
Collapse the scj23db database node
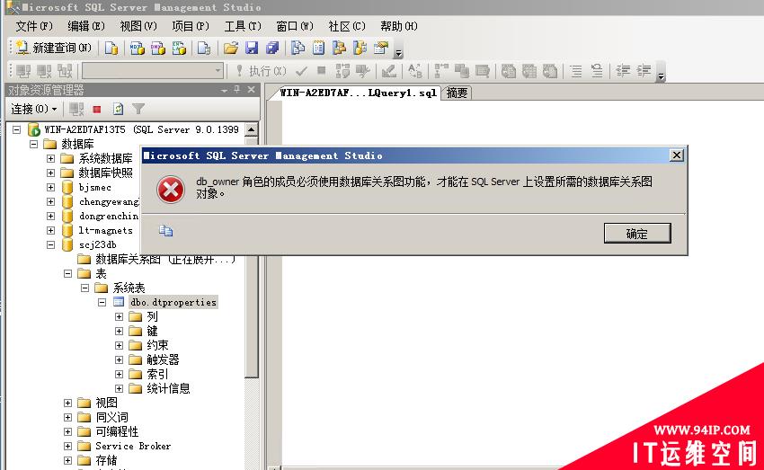(50, 245)
